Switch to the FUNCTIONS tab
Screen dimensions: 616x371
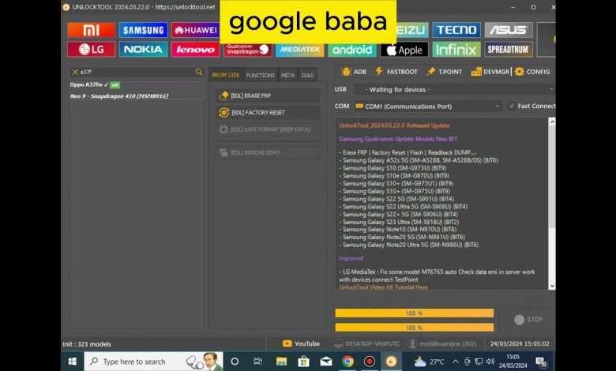261,75
